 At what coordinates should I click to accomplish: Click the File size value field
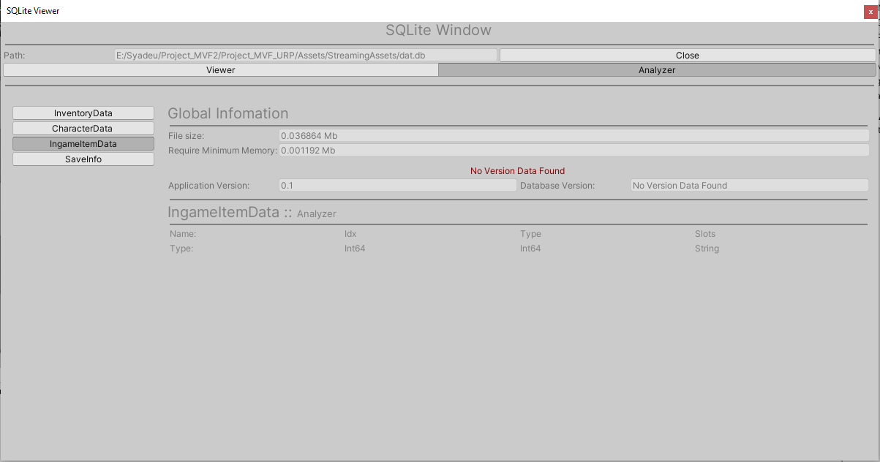pyautogui.click(x=574, y=136)
